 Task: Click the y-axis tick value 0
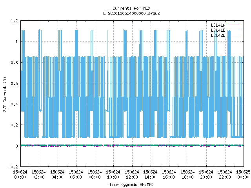16,146
